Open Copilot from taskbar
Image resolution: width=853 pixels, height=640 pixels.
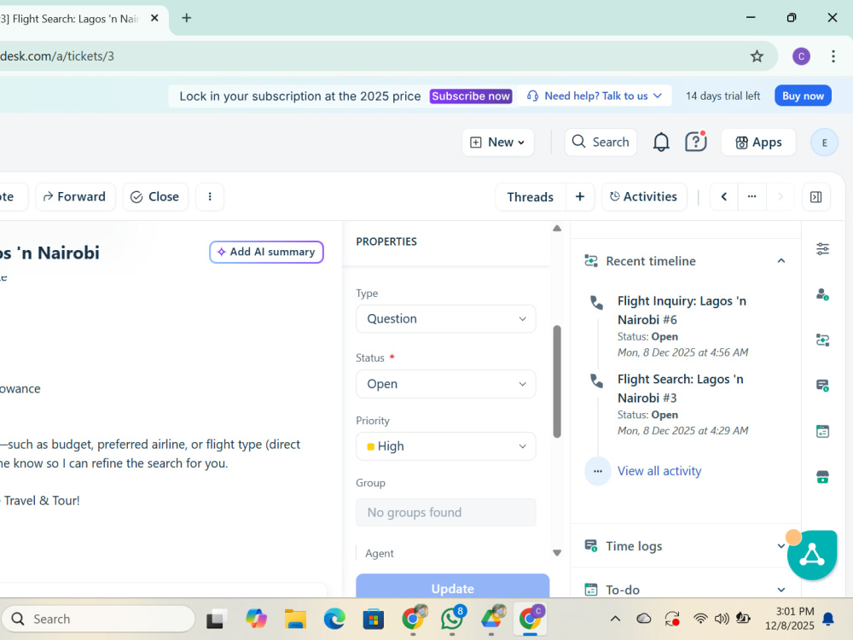click(256, 619)
